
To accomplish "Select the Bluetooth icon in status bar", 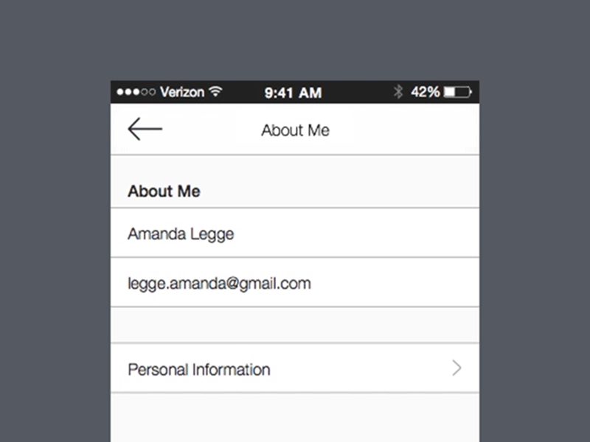I will pyautogui.click(x=399, y=91).
